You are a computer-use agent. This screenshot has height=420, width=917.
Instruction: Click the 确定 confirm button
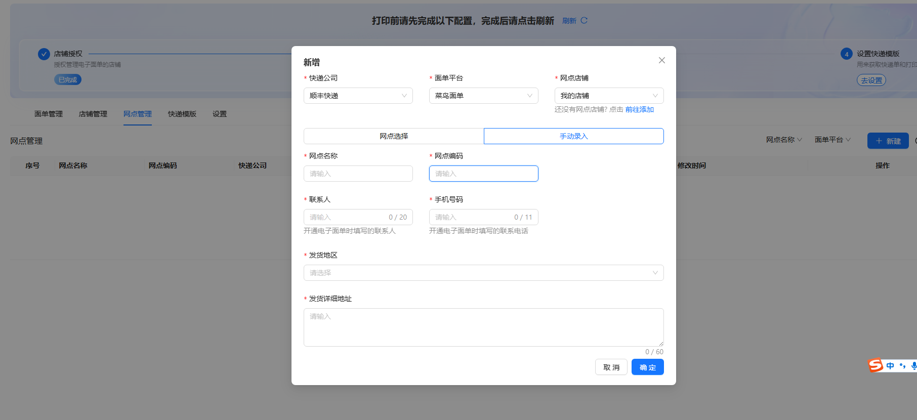click(647, 367)
